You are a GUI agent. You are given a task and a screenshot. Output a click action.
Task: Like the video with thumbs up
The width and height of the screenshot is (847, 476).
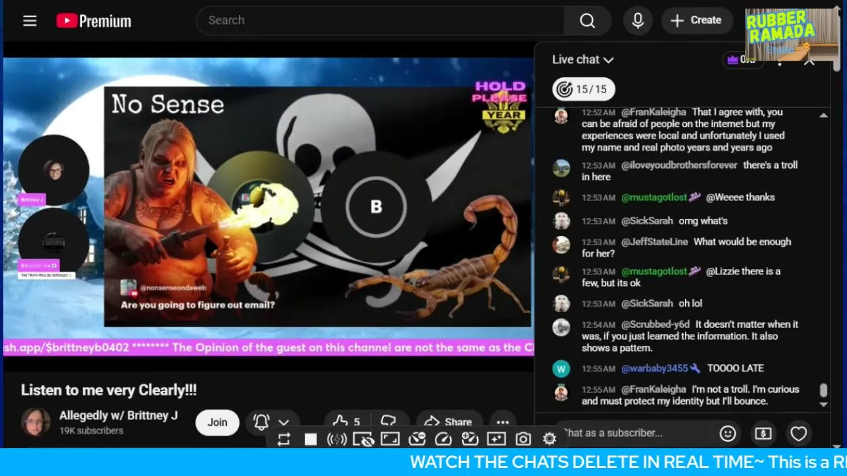pyautogui.click(x=347, y=422)
